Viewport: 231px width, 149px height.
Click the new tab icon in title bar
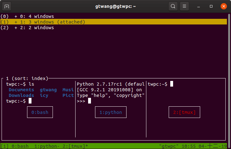(7, 6)
